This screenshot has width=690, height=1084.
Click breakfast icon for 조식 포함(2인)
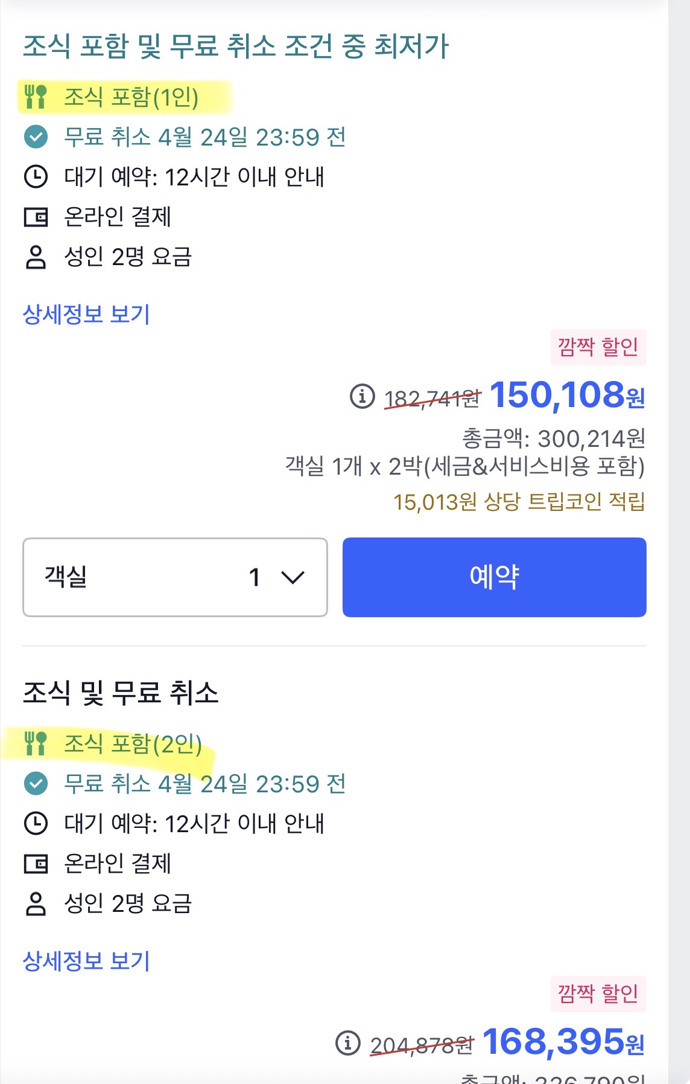pyautogui.click(x=36, y=743)
